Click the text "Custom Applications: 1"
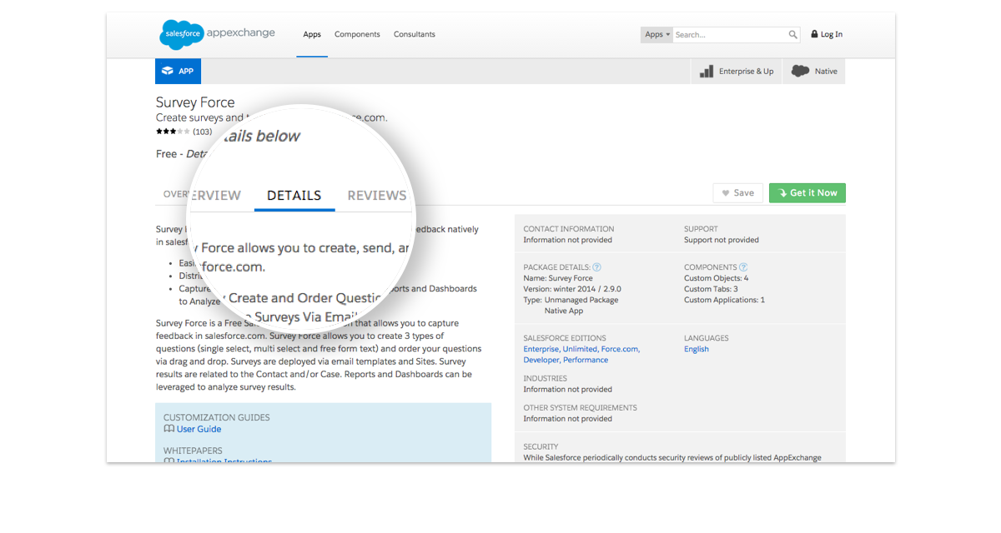This screenshot has height=533, width=1001. (x=724, y=300)
